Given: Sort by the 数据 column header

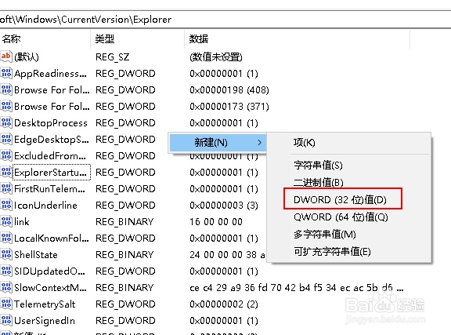Looking at the screenshot, I should coord(298,38).
